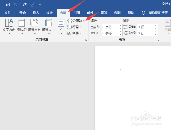Open the 段落 dialog launcher
The height and width of the screenshot is (130, 171).
158,40
